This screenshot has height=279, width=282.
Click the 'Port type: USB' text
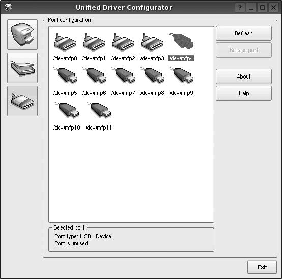[73, 236]
